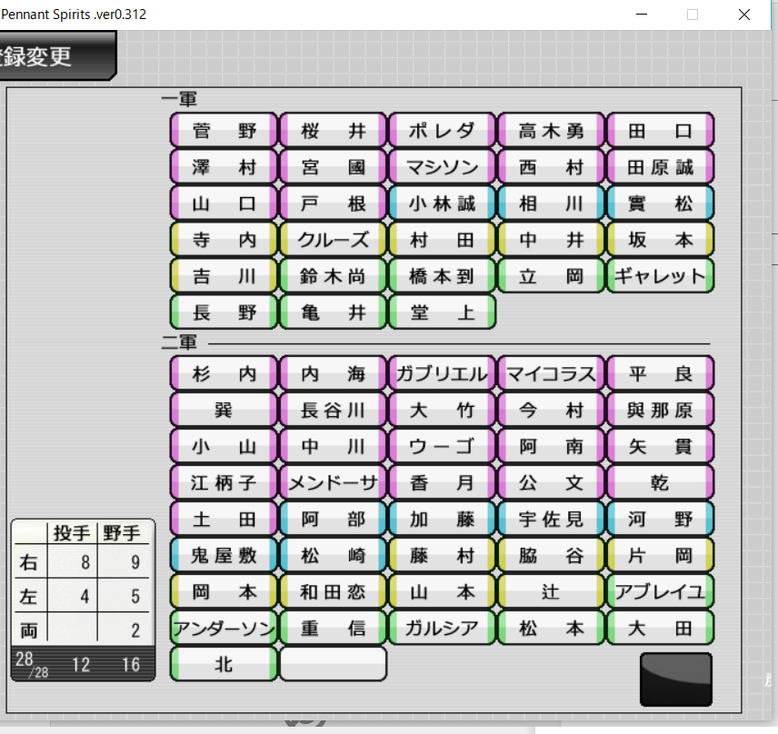Select player 堂上
The height and width of the screenshot is (734, 778).
point(442,312)
